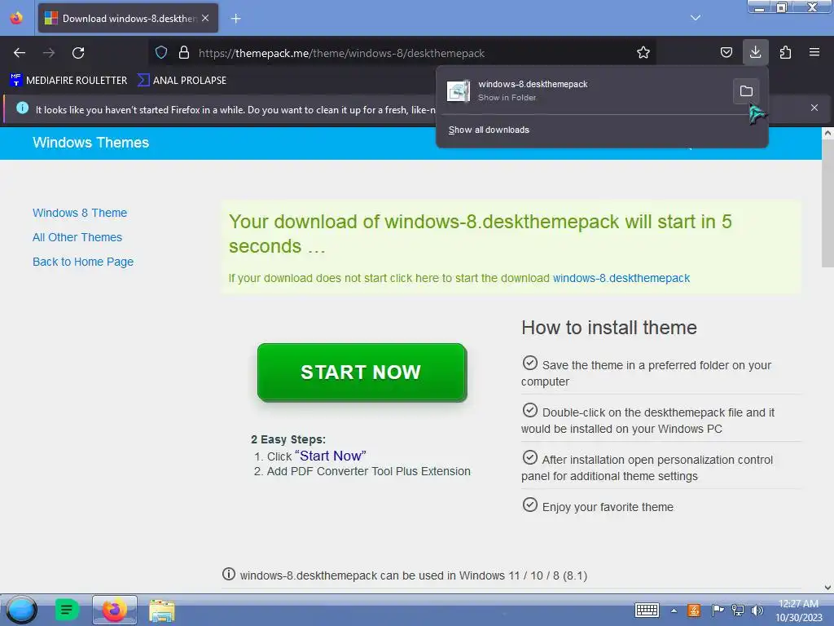
Task: Go back to the previous page
Action: pos(20,53)
